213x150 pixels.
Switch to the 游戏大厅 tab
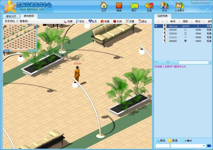click(x=11, y=16)
